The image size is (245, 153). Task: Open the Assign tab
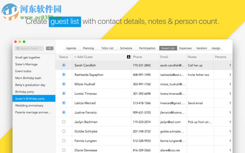point(216,48)
